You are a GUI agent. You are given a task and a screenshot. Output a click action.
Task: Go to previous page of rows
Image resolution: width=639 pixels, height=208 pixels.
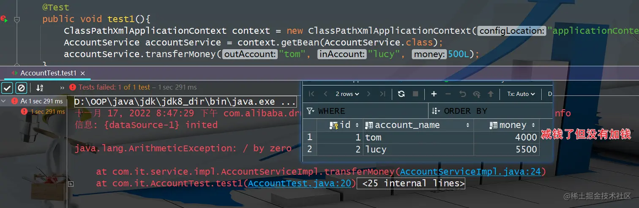click(x=325, y=94)
